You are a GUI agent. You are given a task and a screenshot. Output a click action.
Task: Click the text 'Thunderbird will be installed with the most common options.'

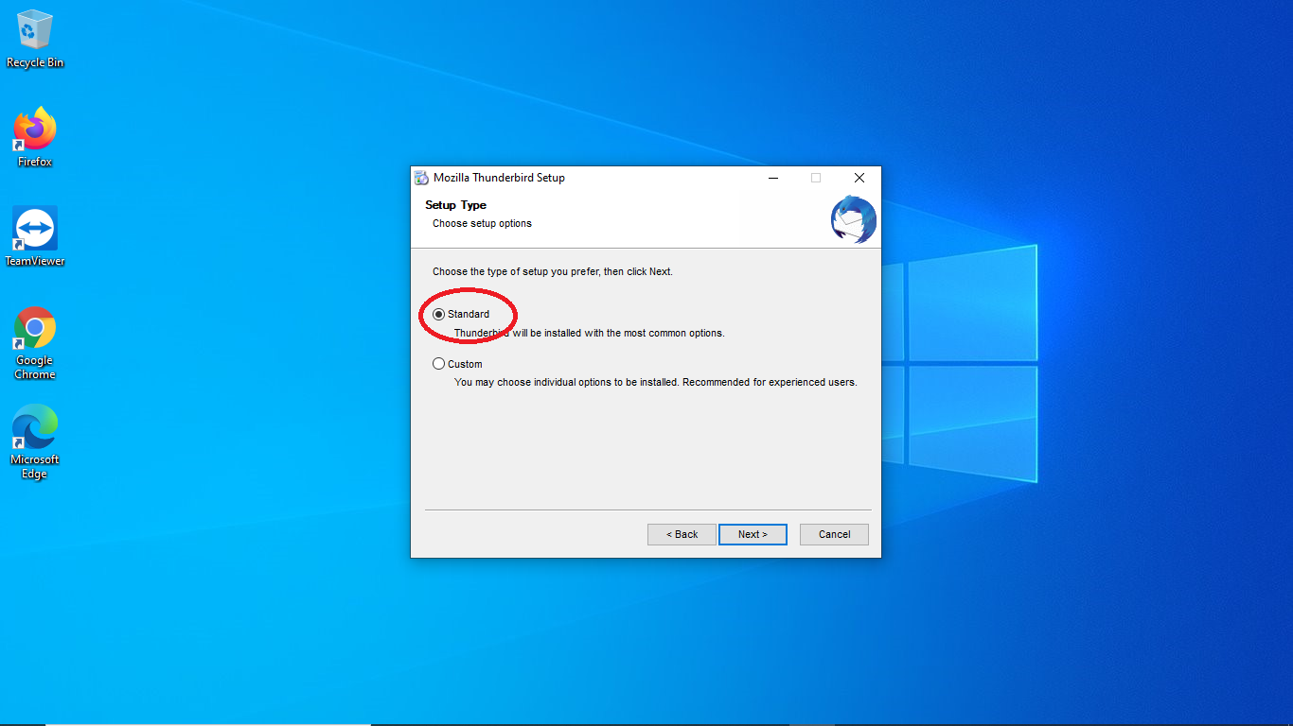tap(589, 333)
